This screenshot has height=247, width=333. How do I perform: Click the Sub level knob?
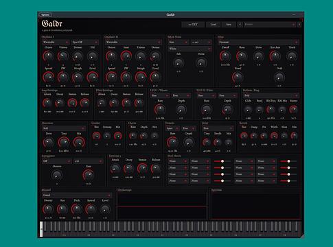(x=179, y=63)
